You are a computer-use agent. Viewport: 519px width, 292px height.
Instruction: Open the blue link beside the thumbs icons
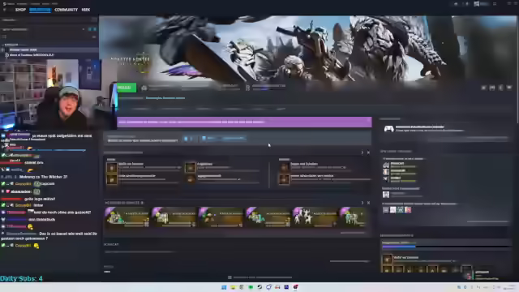click(224, 139)
